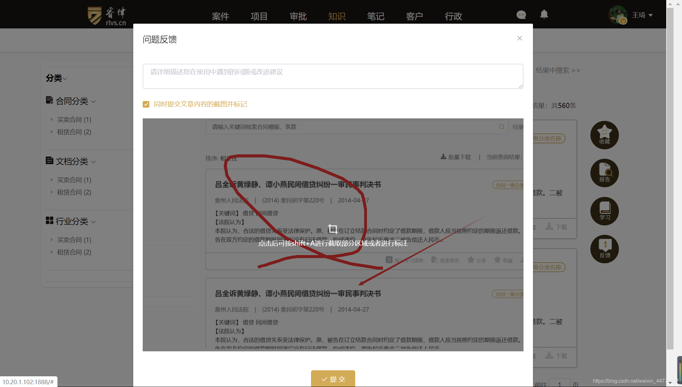Uncheck 同时提交文章内容的截图并标记 checkbox
Viewport: 682px width, 387px height.
146,104
